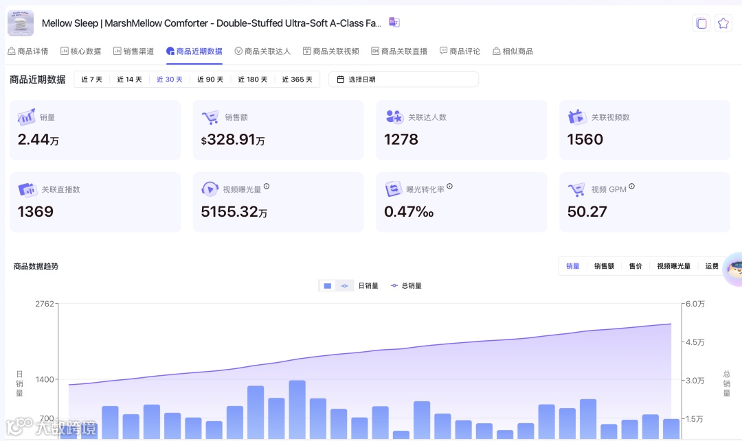Click the tallest daily sales bar
742x441 pixels.
297,409
